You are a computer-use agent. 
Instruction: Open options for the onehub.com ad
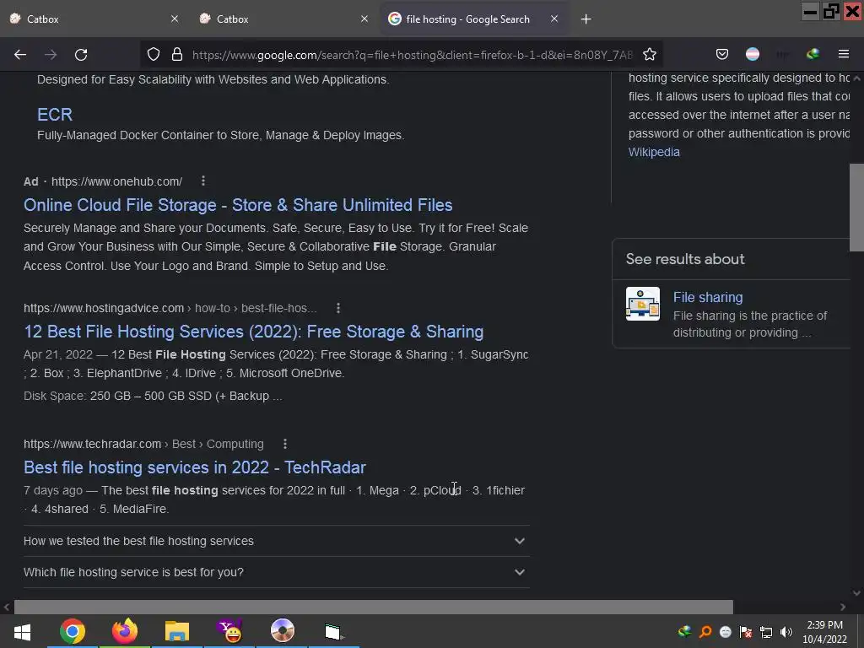(x=203, y=181)
